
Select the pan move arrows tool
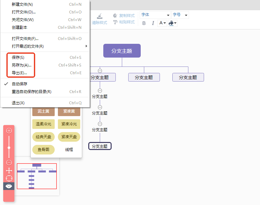[x=9, y=171]
